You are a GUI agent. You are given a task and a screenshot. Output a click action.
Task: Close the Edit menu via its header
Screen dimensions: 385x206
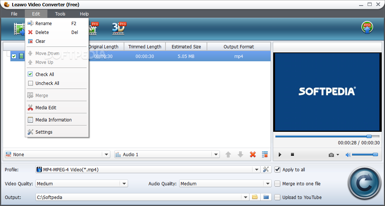click(36, 14)
